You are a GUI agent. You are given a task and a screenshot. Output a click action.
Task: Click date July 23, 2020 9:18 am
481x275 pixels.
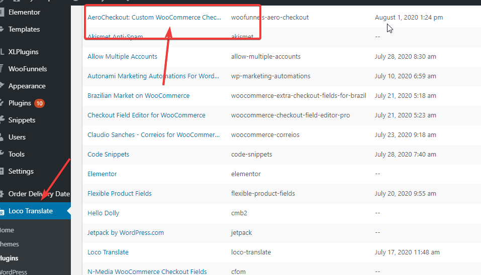[405, 135]
